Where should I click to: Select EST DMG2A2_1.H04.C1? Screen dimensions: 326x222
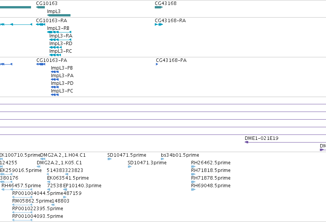(x=63, y=155)
